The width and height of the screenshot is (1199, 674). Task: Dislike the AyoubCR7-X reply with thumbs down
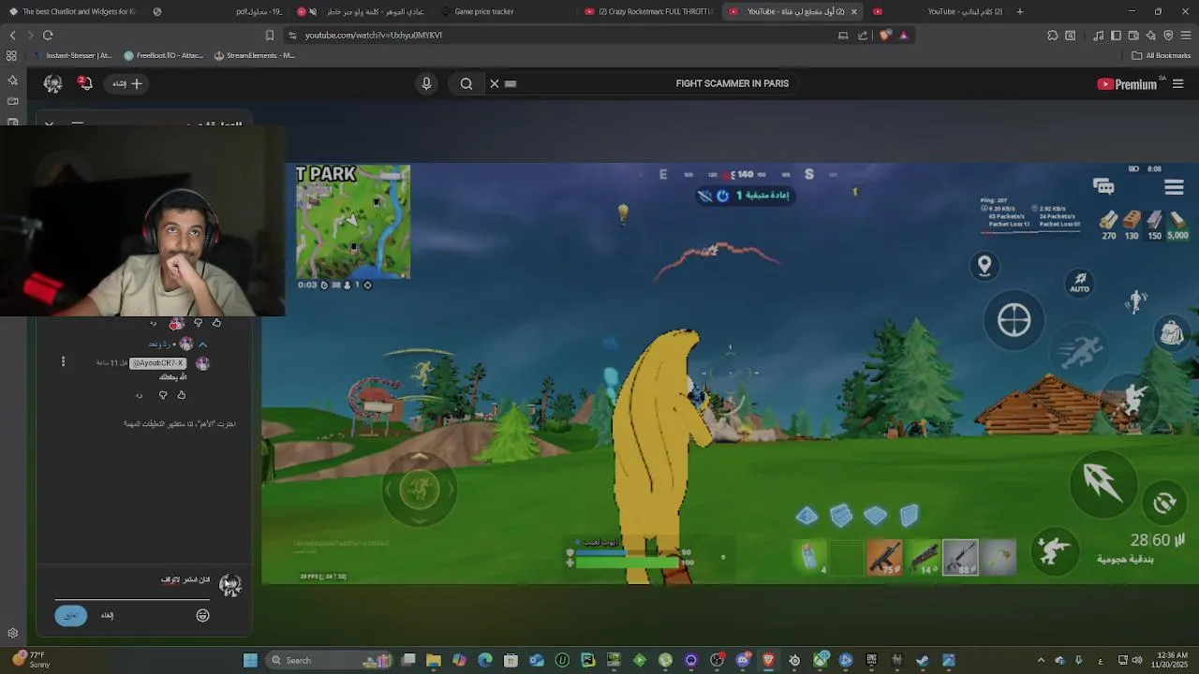[x=163, y=395]
